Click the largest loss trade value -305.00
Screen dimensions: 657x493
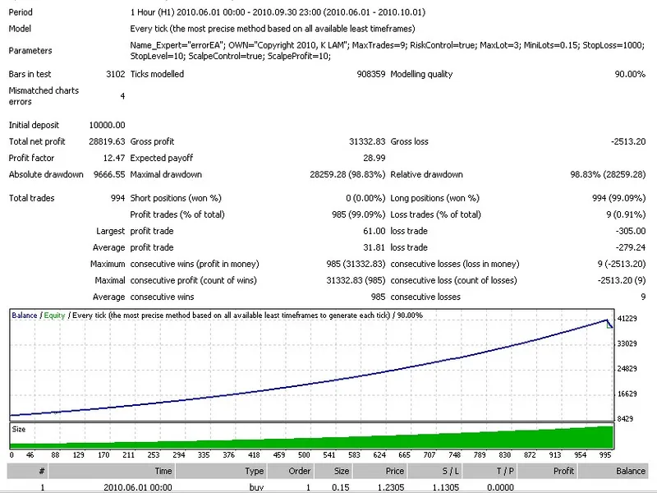(630, 231)
